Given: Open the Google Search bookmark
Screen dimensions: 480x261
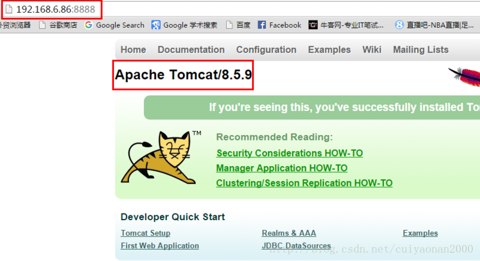Looking at the screenshot, I should (x=120, y=25).
